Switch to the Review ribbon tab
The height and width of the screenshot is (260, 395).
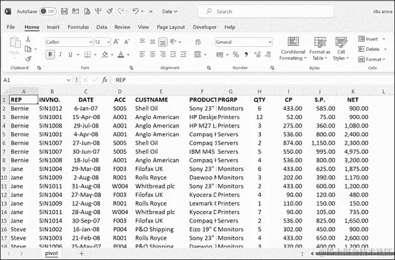122,27
